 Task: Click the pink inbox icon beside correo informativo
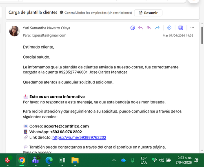point(26,97)
